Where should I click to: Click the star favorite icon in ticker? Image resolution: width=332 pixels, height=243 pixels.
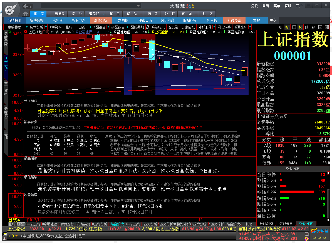(x=16, y=236)
